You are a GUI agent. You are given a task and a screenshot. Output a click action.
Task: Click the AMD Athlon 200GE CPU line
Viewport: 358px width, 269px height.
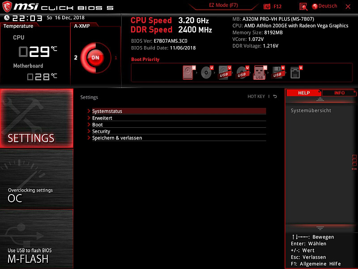coord(290,26)
